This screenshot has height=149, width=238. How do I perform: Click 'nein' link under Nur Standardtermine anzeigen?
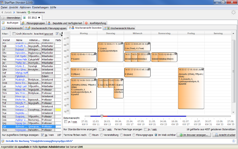pyautogui.click(x=109, y=129)
